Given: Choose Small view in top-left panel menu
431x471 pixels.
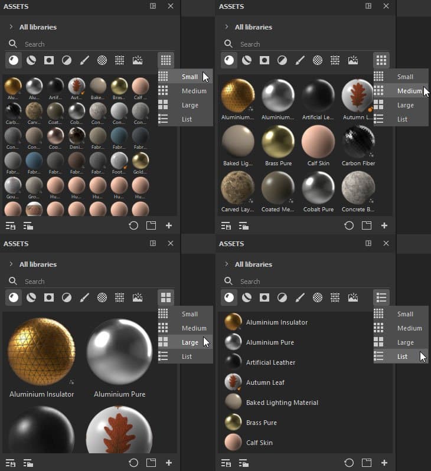Looking at the screenshot, I should (185, 77).
